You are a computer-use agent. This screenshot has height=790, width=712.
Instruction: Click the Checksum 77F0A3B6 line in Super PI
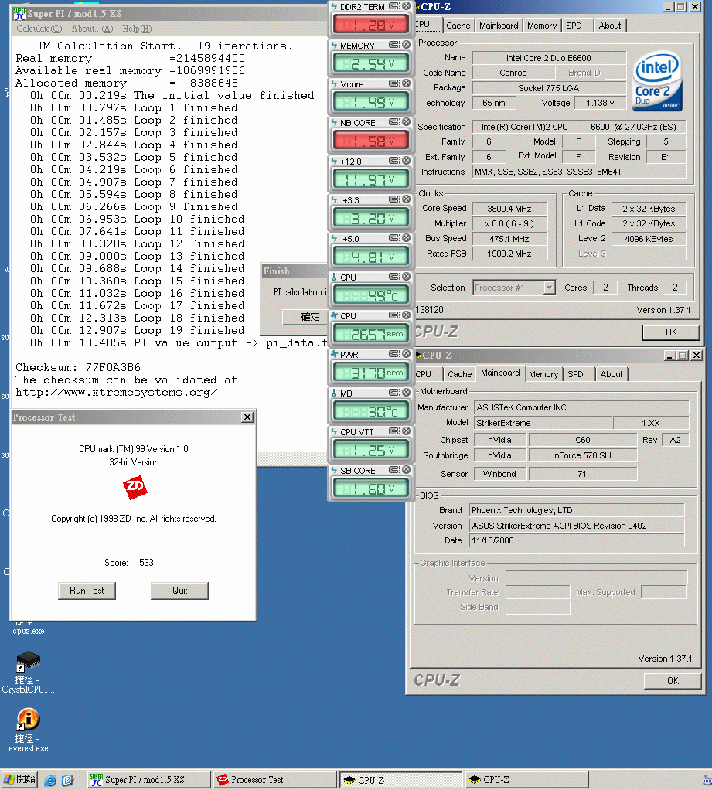pyautogui.click(x=78, y=368)
